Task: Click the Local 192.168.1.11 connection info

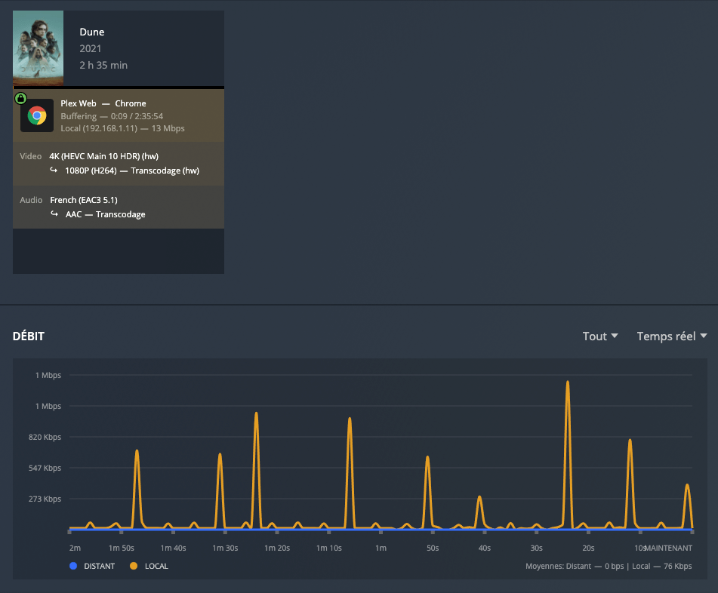Action: 122,128
